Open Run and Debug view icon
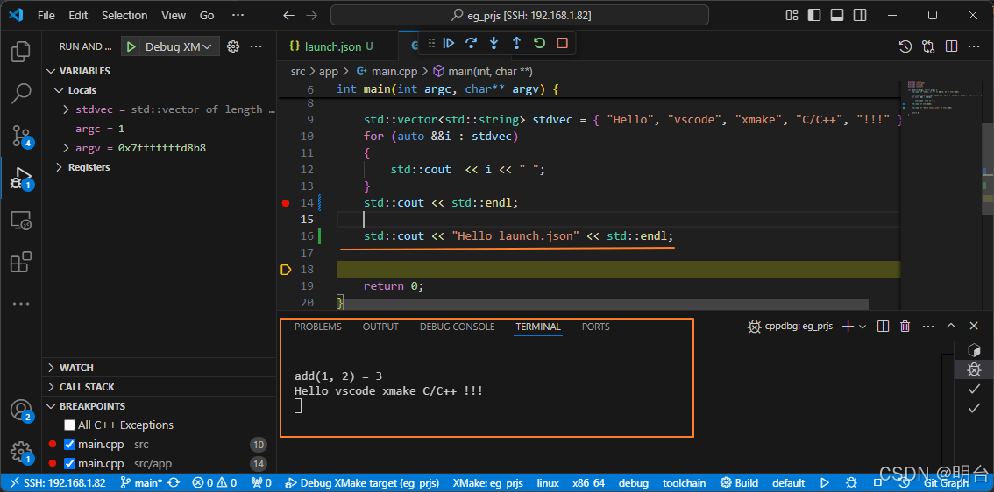 (x=21, y=178)
